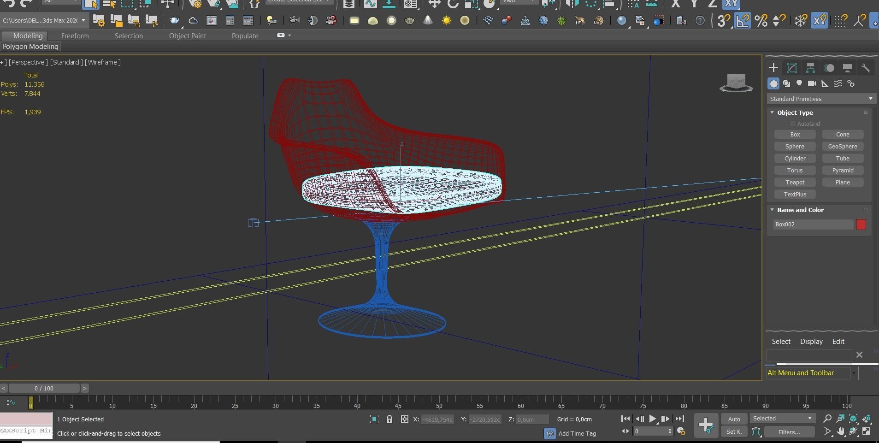This screenshot has width=879, height=443.
Task: Open the Hierarchy command panel tab
Action: click(810, 68)
